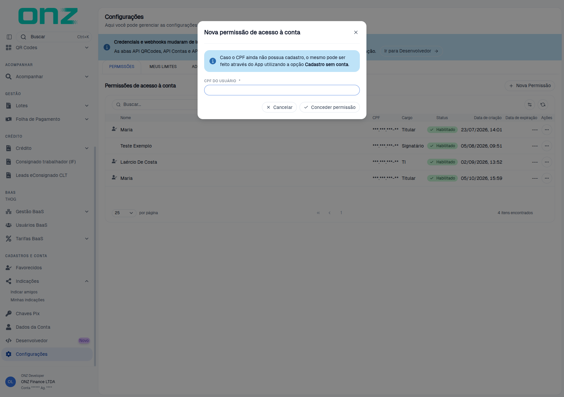This screenshot has height=397, width=564.
Task: Open actions menu for Teste Exemplo row
Action: pos(547,146)
